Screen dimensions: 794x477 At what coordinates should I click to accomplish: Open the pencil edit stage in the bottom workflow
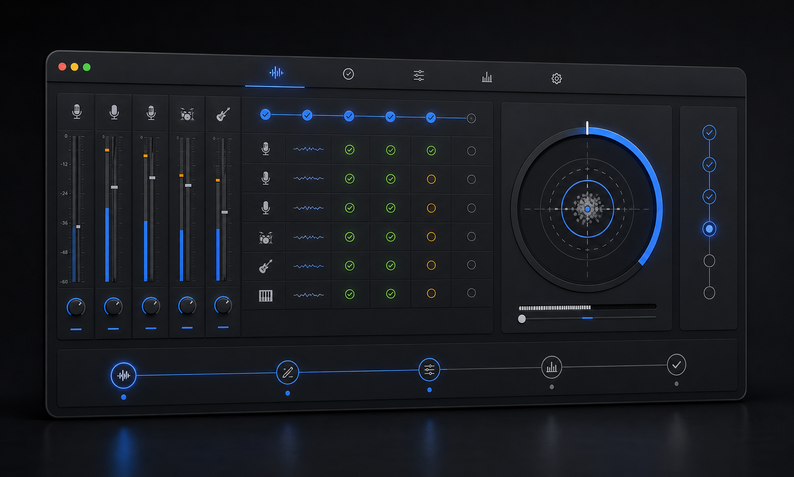coord(287,372)
